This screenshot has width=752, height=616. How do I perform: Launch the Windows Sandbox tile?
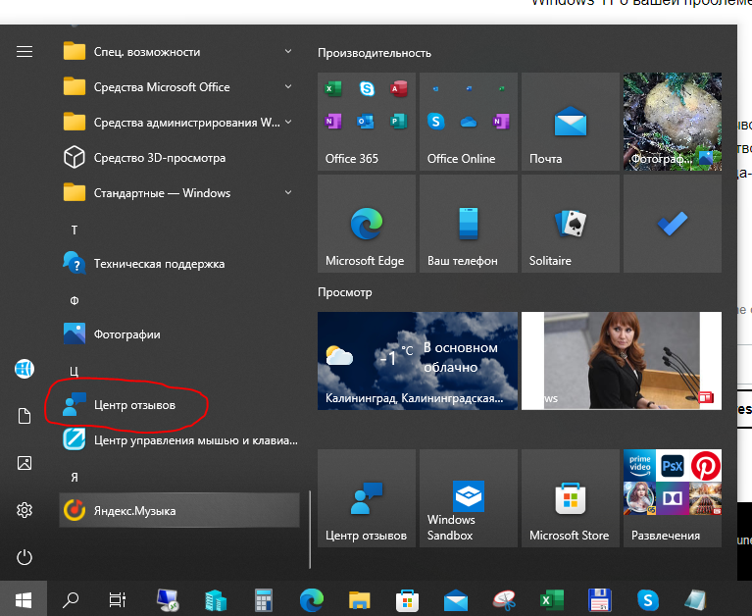[469, 498]
